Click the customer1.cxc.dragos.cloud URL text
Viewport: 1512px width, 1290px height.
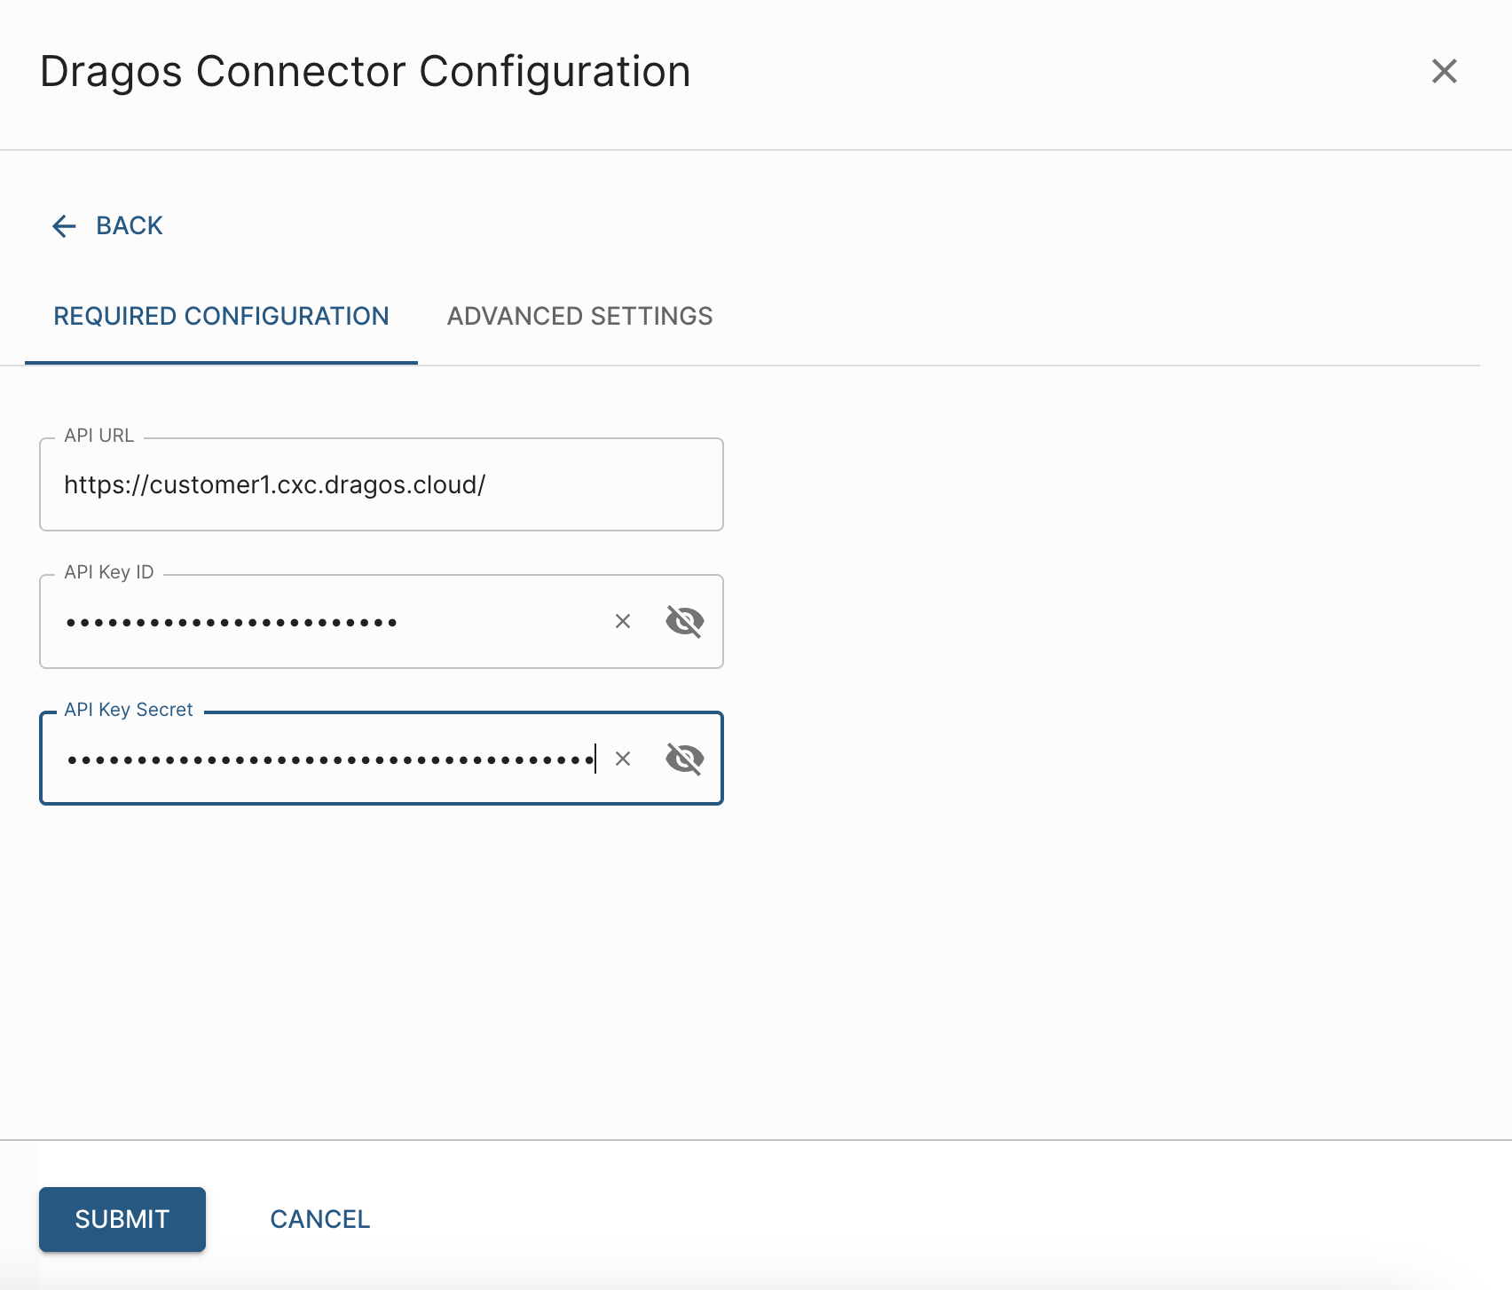coord(274,485)
